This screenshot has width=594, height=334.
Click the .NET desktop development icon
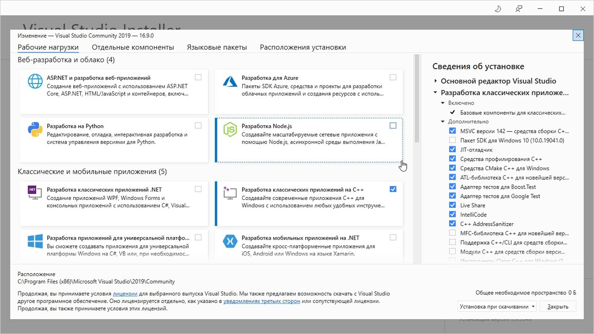tap(35, 193)
